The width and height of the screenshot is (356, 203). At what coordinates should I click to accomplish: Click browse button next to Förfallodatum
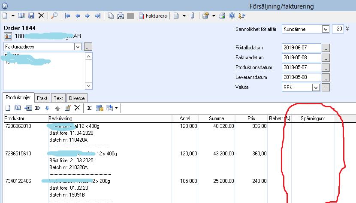coord(326,47)
